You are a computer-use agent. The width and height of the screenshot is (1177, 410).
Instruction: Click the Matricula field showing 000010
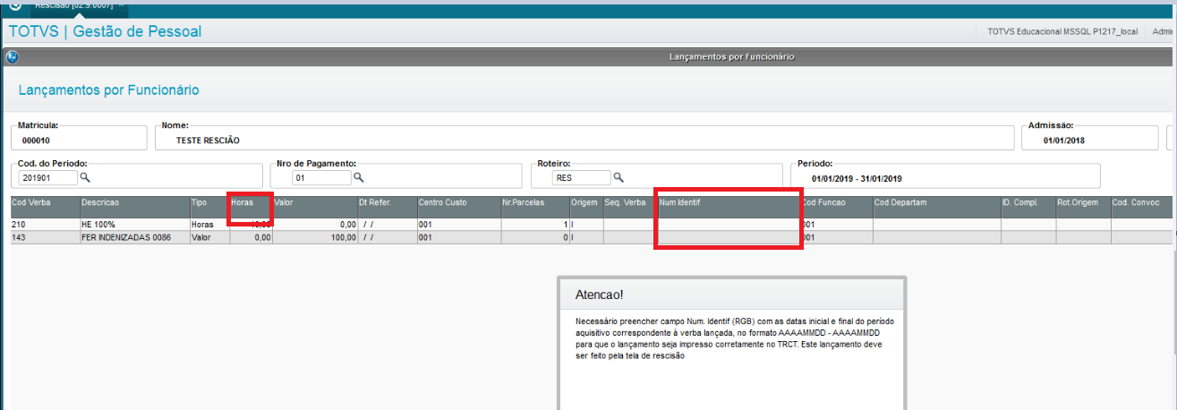[79, 138]
